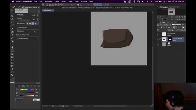Select the Balloon tool

12,72
